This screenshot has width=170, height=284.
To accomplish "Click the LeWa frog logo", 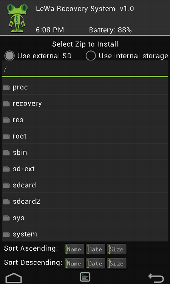I will [17, 18].
